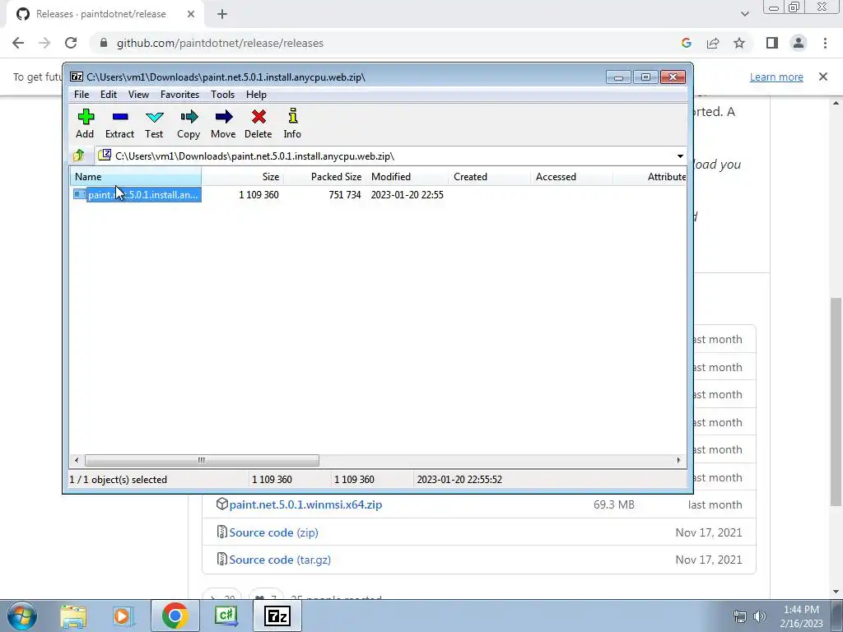Click the right arrow of 7-Zip horizontal scrollbar
Screen dimensions: 843x632
click(x=678, y=460)
